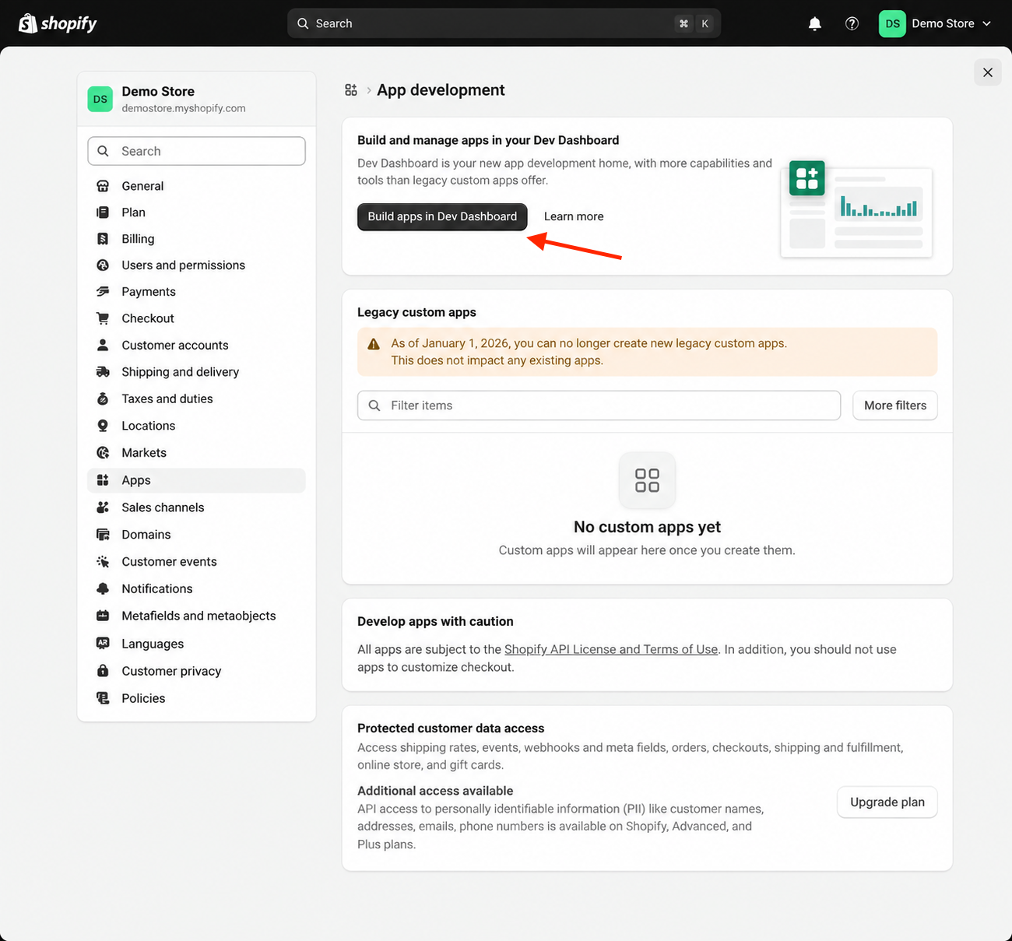The width and height of the screenshot is (1012, 941).
Task: Click the DS avatar in top bar
Action: 892,23
